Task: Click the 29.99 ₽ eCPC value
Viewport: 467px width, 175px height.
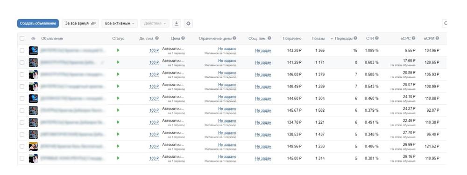Action: pos(409,144)
